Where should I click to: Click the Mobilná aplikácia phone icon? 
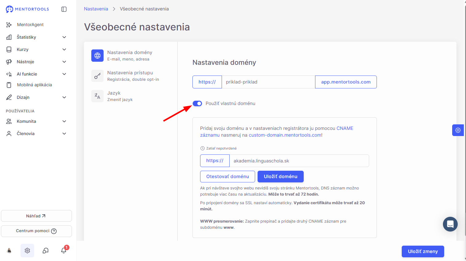tap(9, 85)
